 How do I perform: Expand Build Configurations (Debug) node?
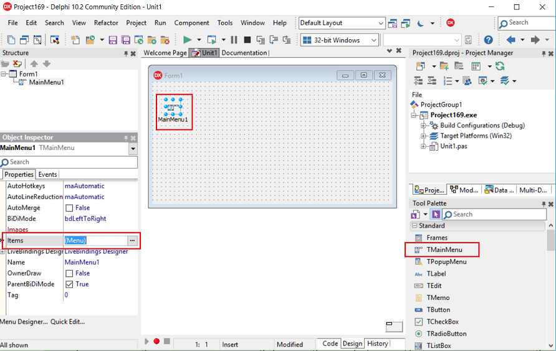pyautogui.click(x=423, y=125)
